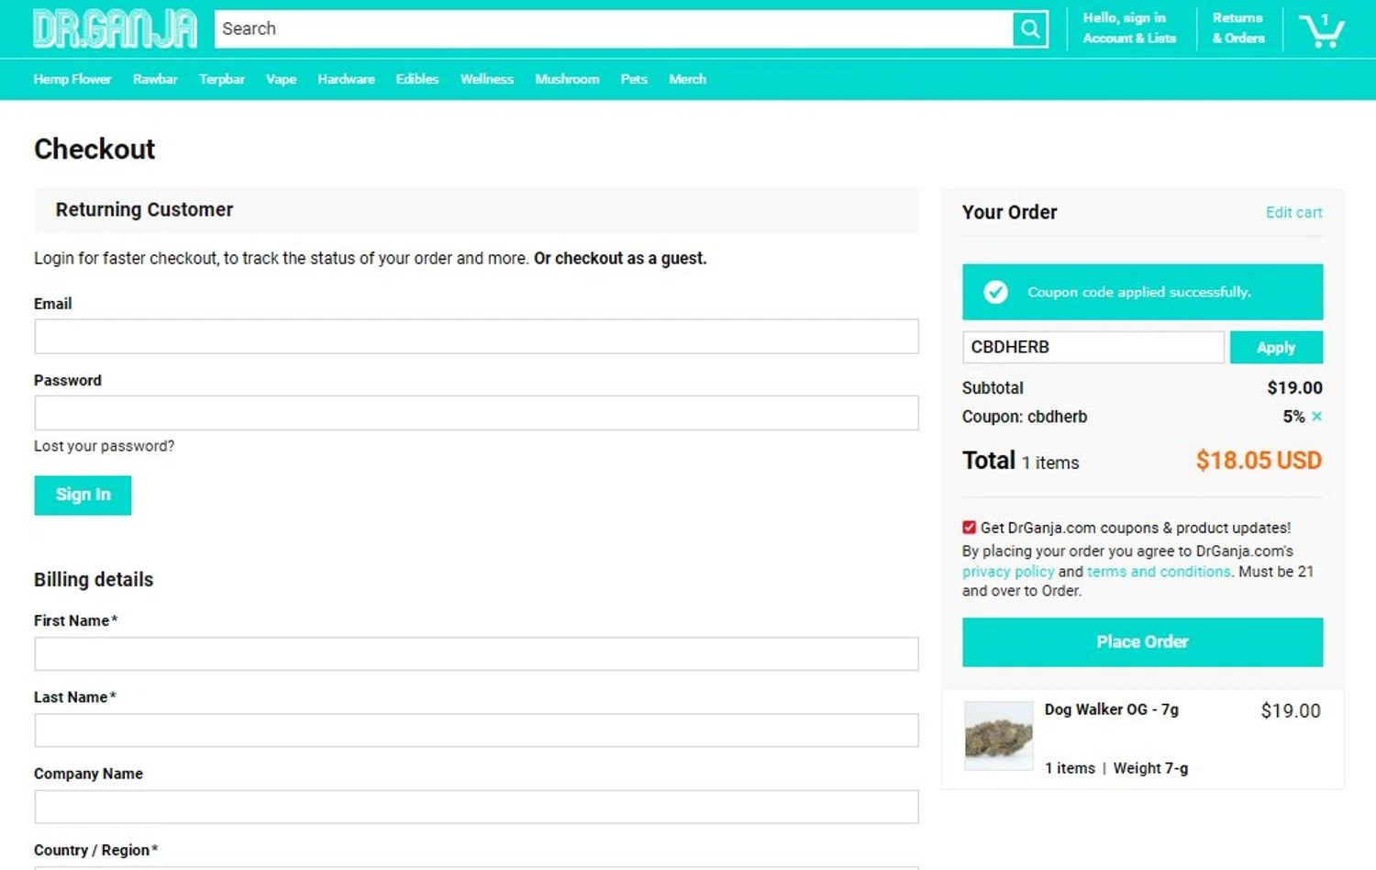Click the Apply coupon button
1376x870 pixels.
pos(1276,347)
